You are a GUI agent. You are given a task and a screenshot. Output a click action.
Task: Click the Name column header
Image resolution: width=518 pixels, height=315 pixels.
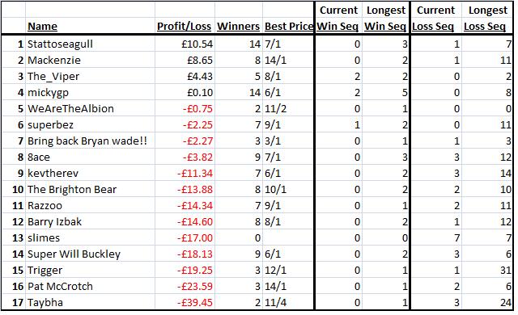[x=42, y=26]
